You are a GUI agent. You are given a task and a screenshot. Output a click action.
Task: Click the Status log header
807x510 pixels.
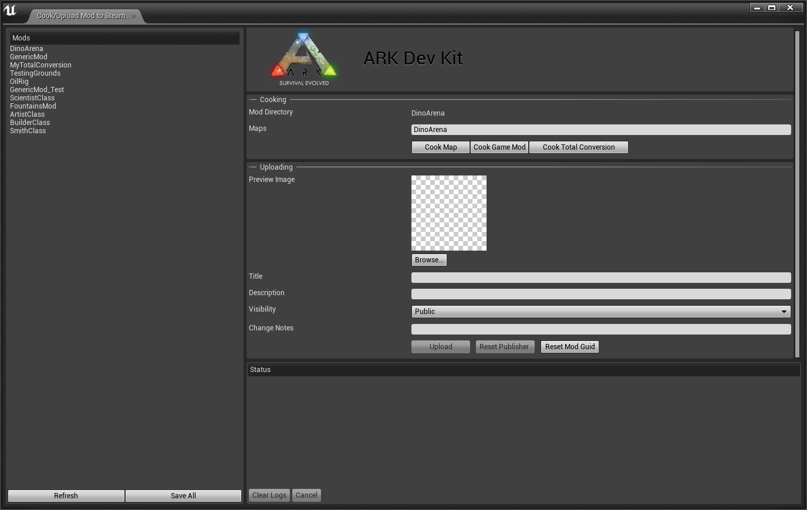click(524, 370)
